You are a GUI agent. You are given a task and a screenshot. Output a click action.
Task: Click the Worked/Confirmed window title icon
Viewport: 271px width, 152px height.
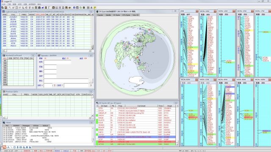coord(4,55)
